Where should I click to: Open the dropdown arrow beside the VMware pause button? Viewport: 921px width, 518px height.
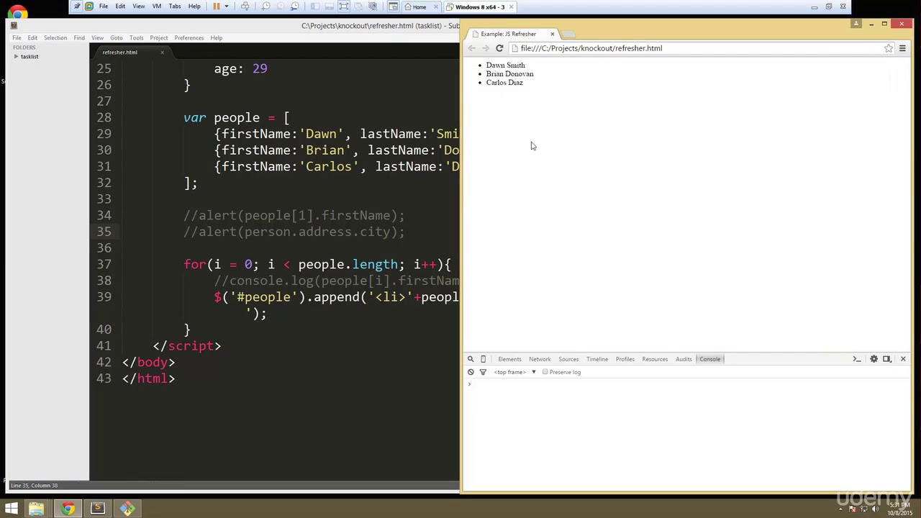coord(226,6)
